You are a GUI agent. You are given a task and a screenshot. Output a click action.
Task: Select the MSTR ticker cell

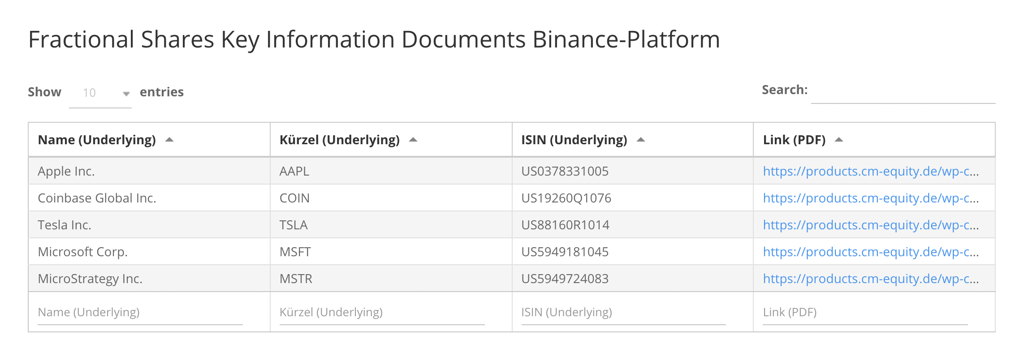point(296,279)
